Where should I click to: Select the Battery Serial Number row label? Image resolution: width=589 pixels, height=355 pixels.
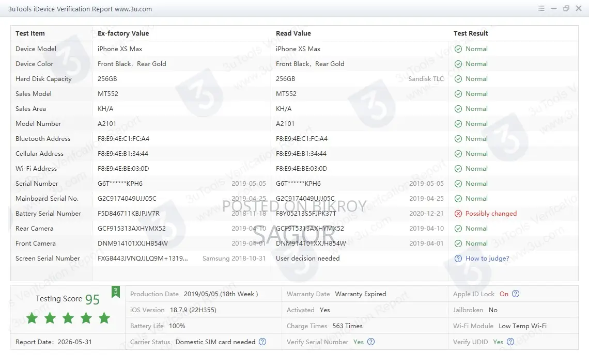[48, 213]
